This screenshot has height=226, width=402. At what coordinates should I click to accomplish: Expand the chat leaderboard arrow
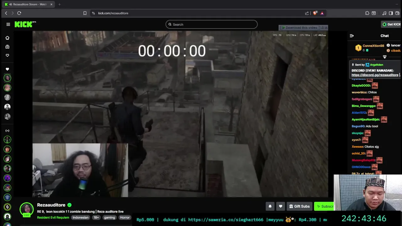tap(384, 57)
